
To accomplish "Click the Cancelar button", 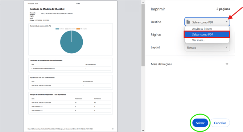I will tap(220, 123).
